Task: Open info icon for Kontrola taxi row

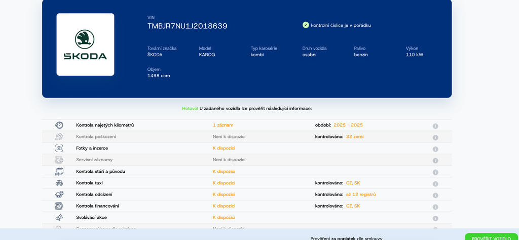Action: click(x=435, y=184)
